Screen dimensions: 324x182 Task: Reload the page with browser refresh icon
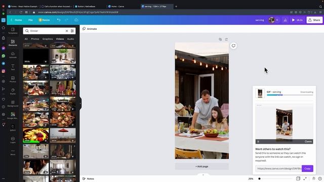point(21,12)
